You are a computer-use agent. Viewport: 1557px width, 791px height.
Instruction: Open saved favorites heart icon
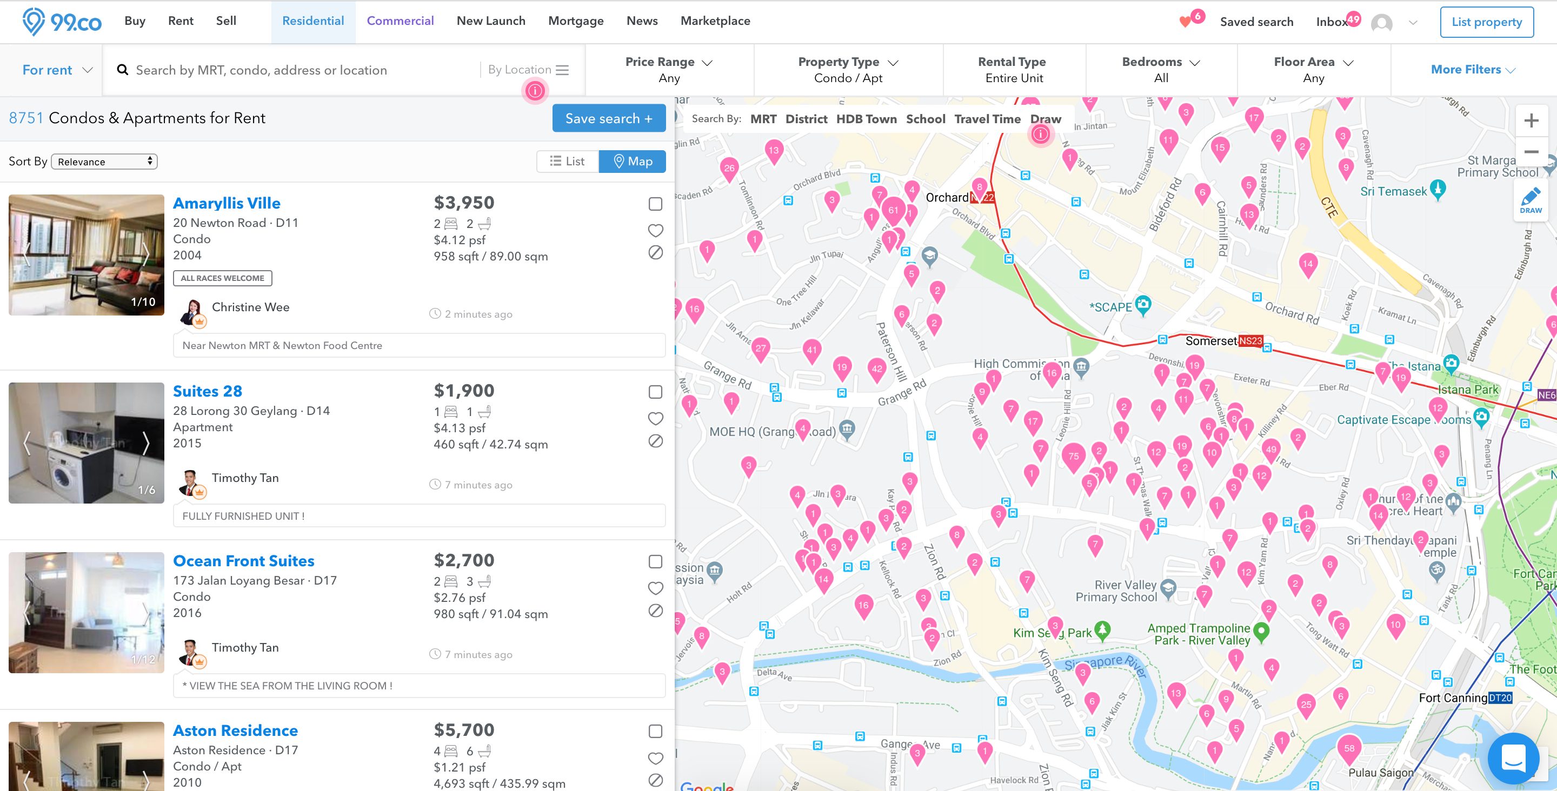pos(1185,22)
